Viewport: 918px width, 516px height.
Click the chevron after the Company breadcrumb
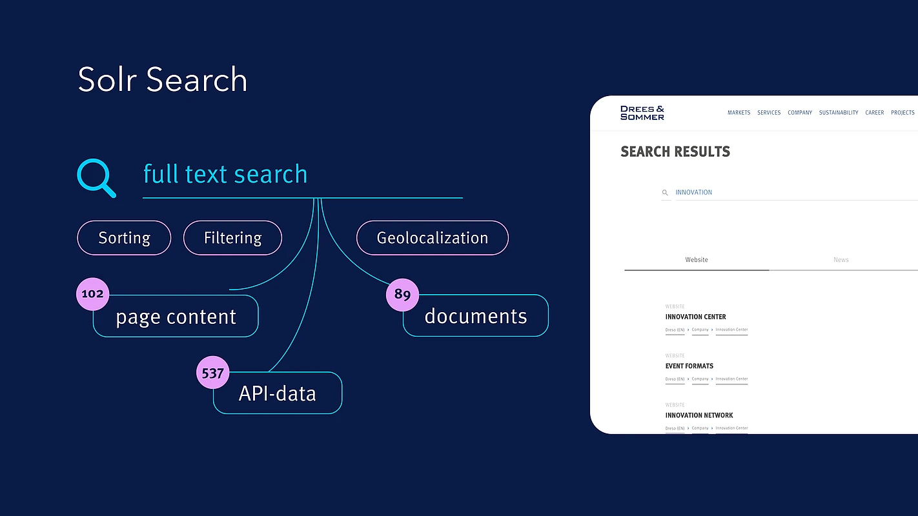coord(713,330)
